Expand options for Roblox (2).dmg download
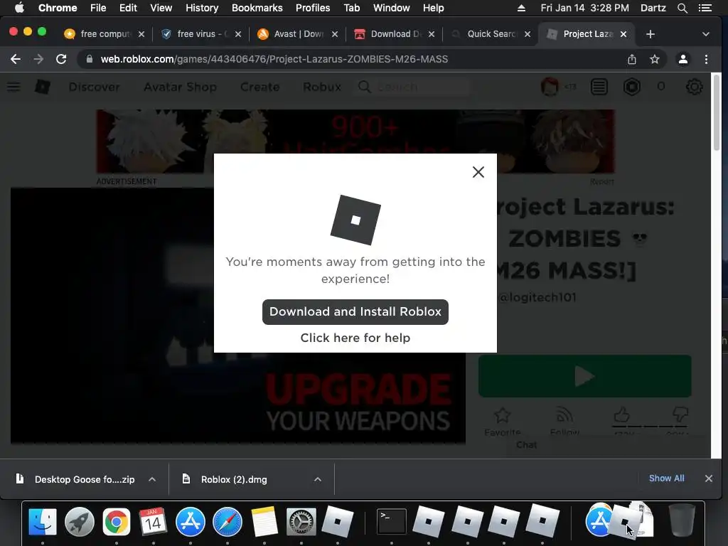Screen dimensions: 728x546 (x=318, y=480)
